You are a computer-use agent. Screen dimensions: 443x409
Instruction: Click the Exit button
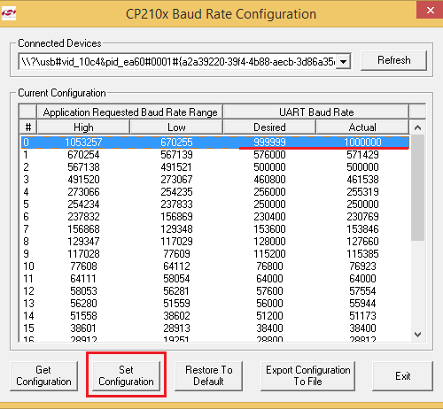point(403,375)
